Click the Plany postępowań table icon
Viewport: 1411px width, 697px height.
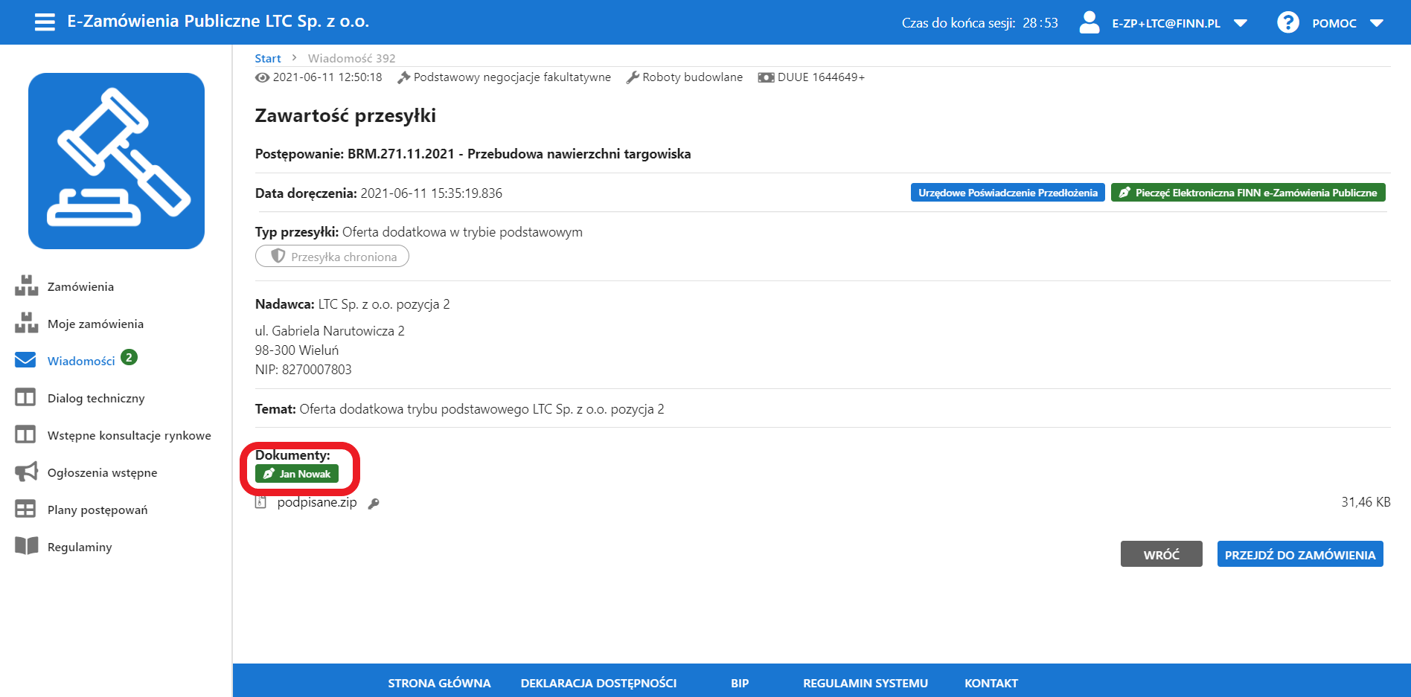pos(25,509)
